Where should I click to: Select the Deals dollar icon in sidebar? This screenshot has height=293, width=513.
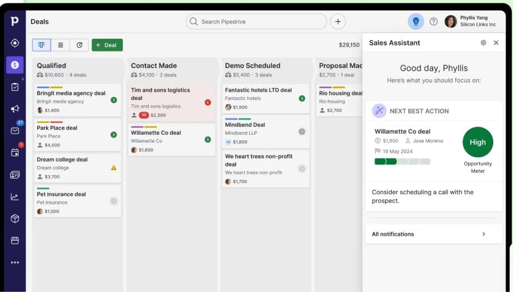point(15,65)
